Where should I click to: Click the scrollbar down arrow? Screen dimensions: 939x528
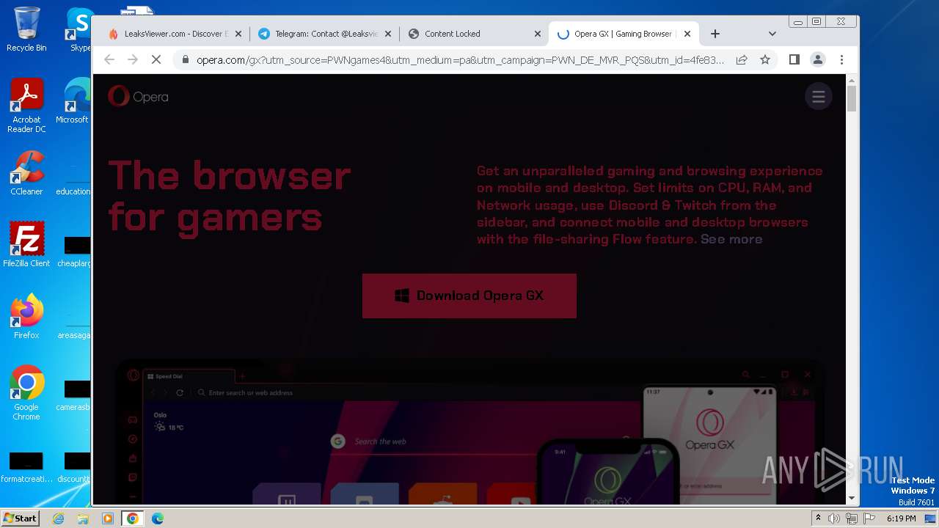852,498
